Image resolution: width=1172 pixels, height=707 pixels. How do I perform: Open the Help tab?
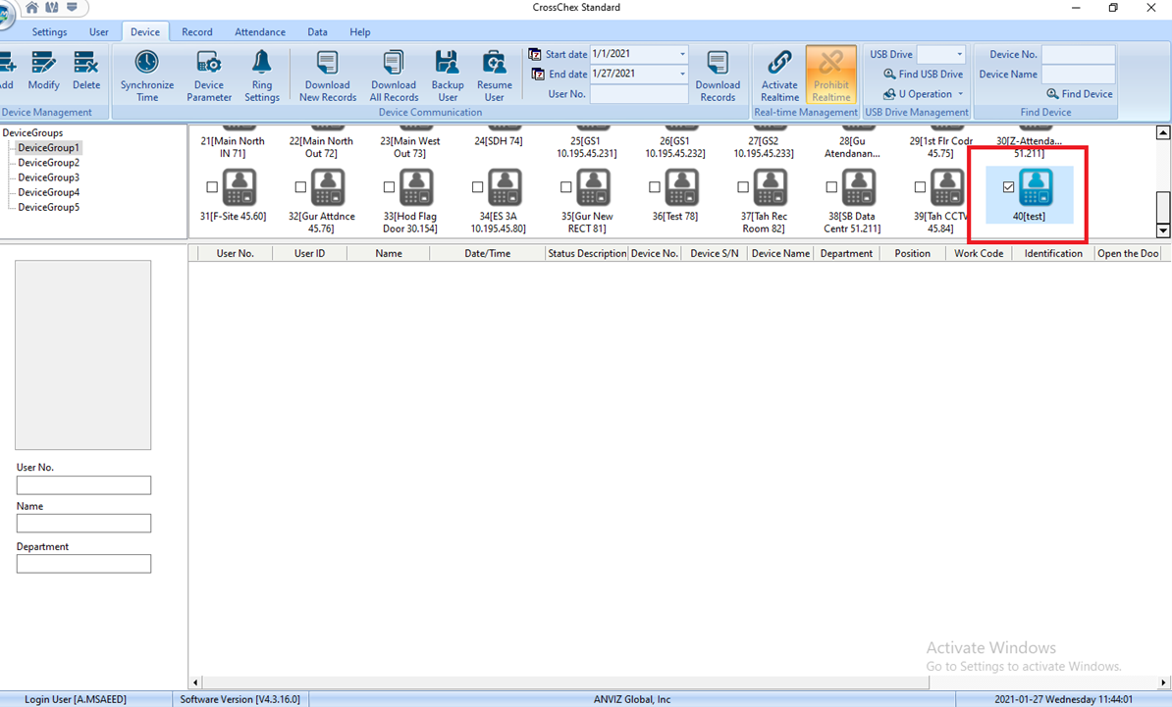tap(359, 32)
